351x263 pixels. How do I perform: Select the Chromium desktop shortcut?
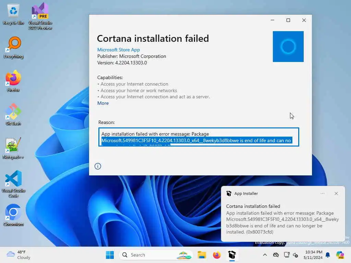(13, 215)
